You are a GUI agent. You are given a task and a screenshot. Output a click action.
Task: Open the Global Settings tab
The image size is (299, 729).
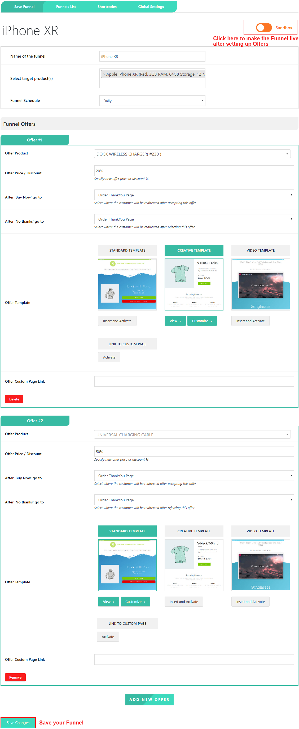click(x=151, y=7)
